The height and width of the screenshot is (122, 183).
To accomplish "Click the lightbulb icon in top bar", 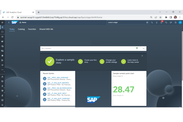I will (x=157, y=22).
